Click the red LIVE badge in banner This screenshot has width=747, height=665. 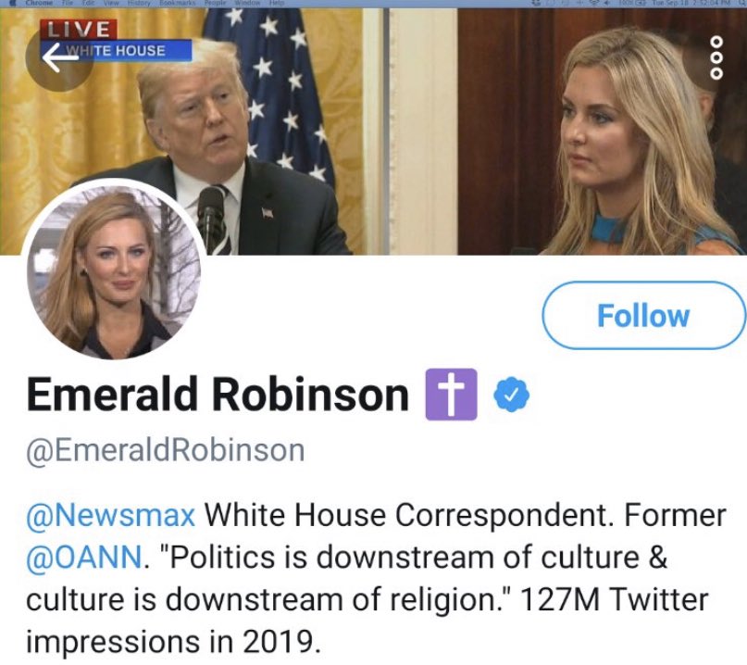point(78,29)
